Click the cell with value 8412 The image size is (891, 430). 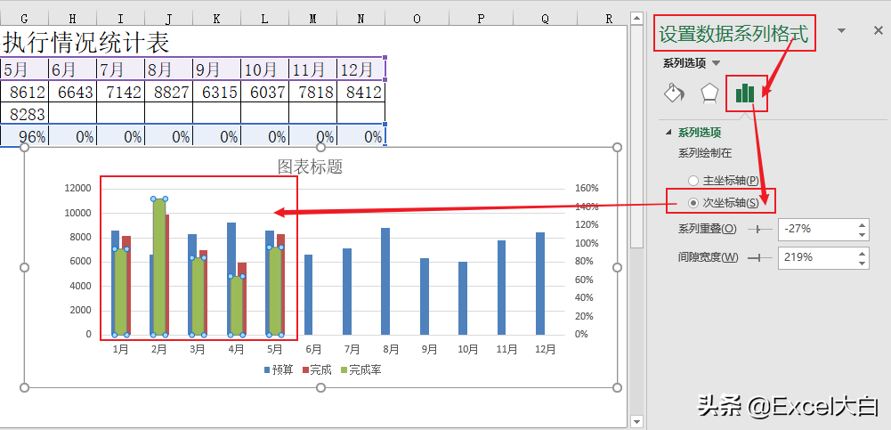tap(360, 92)
